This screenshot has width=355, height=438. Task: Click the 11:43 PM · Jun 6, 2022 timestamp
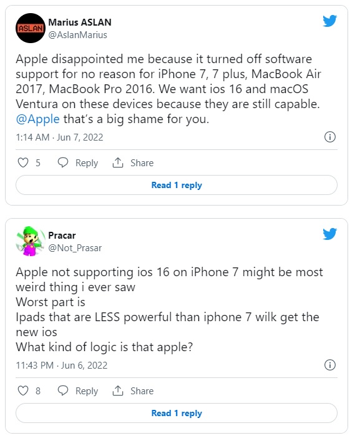(62, 366)
